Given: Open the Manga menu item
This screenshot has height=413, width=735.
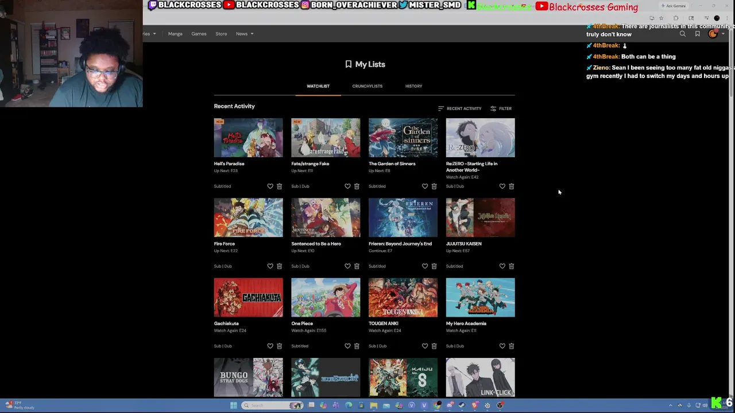Looking at the screenshot, I should tap(175, 34).
